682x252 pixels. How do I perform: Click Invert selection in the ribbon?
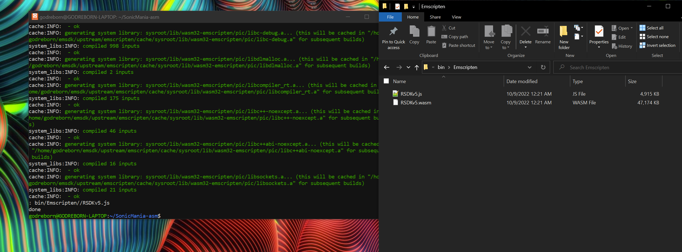point(657,45)
